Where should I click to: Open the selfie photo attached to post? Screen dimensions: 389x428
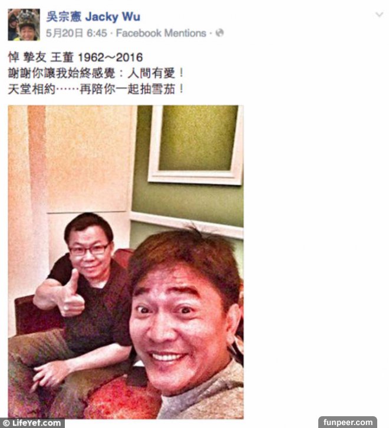pos(126,262)
